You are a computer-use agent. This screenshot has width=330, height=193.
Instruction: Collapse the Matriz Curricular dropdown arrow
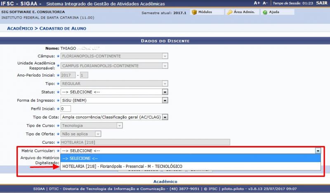point(318,151)
